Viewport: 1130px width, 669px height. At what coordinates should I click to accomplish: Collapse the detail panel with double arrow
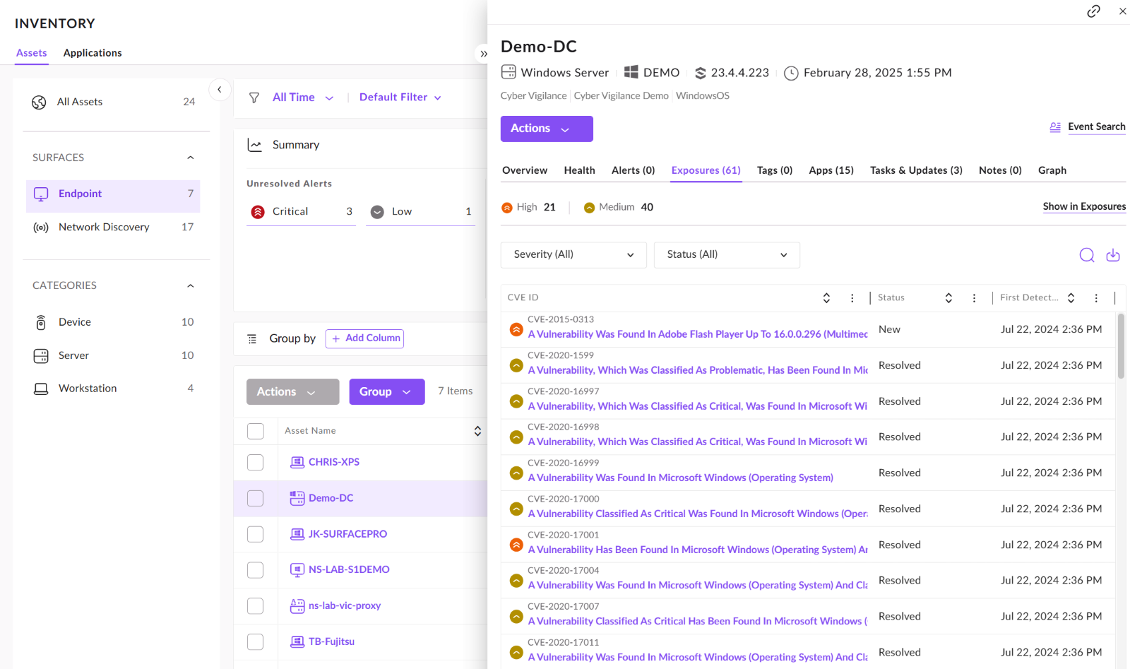[x=484, y=54]
